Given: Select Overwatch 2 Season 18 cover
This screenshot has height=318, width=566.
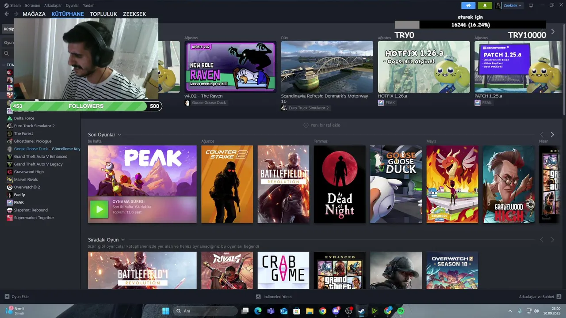Looking at the screenshot, I should 452,270.
